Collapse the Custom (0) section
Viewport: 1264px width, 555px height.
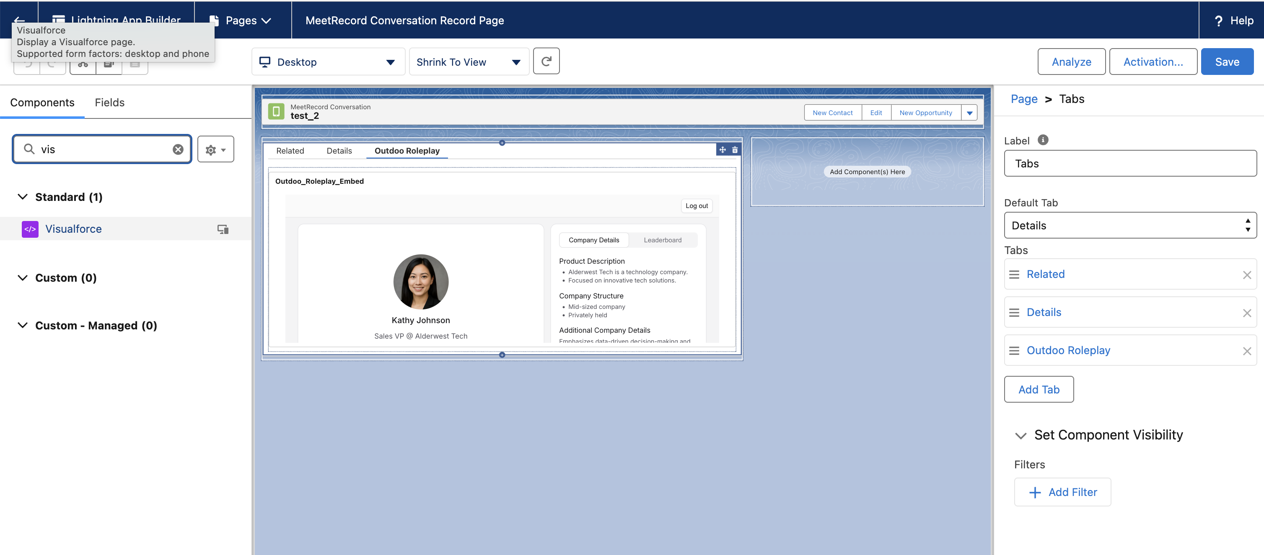point(23,278)
